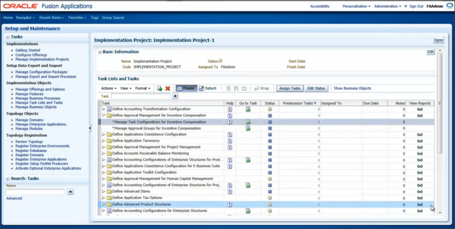Click the Done button

pyautogui.click(x=438, y=40)
